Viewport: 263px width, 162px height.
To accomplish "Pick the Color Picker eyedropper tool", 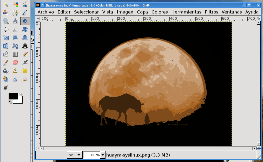I will point(25,13).
